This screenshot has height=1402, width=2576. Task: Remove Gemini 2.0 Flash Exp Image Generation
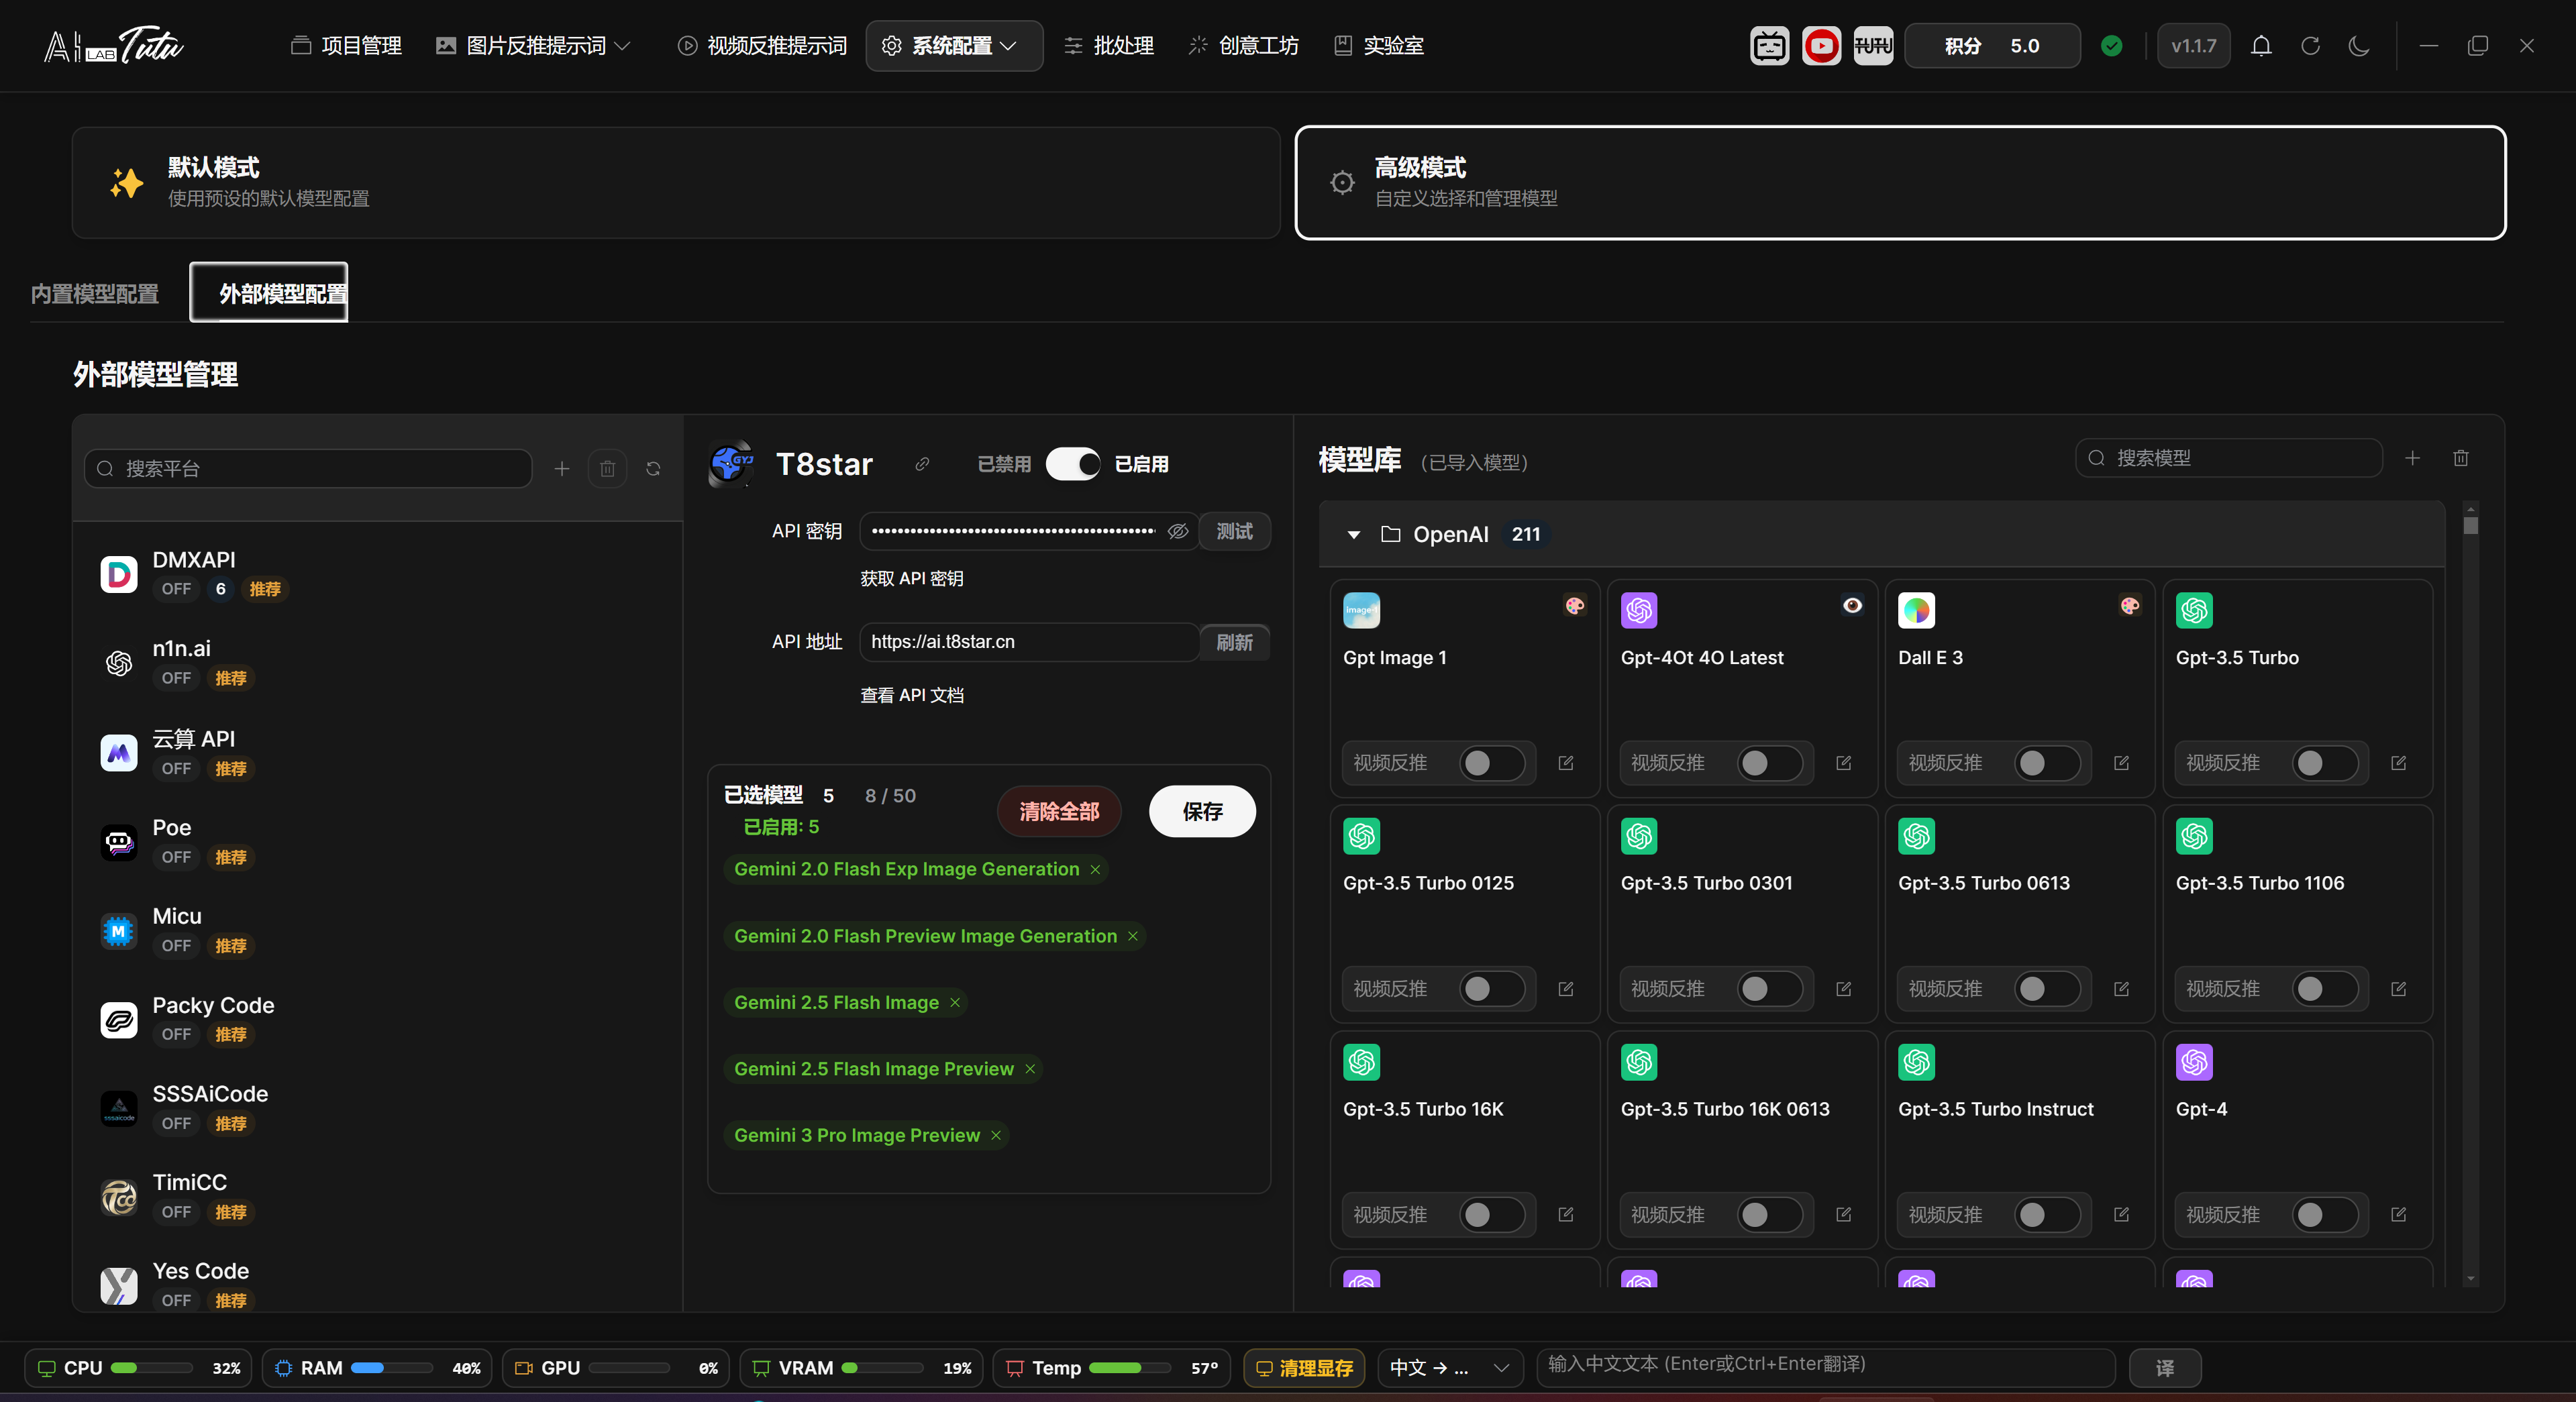tap(1095, 870)
